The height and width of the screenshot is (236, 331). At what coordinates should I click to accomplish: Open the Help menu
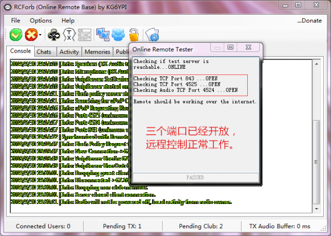tap(68, 21)
